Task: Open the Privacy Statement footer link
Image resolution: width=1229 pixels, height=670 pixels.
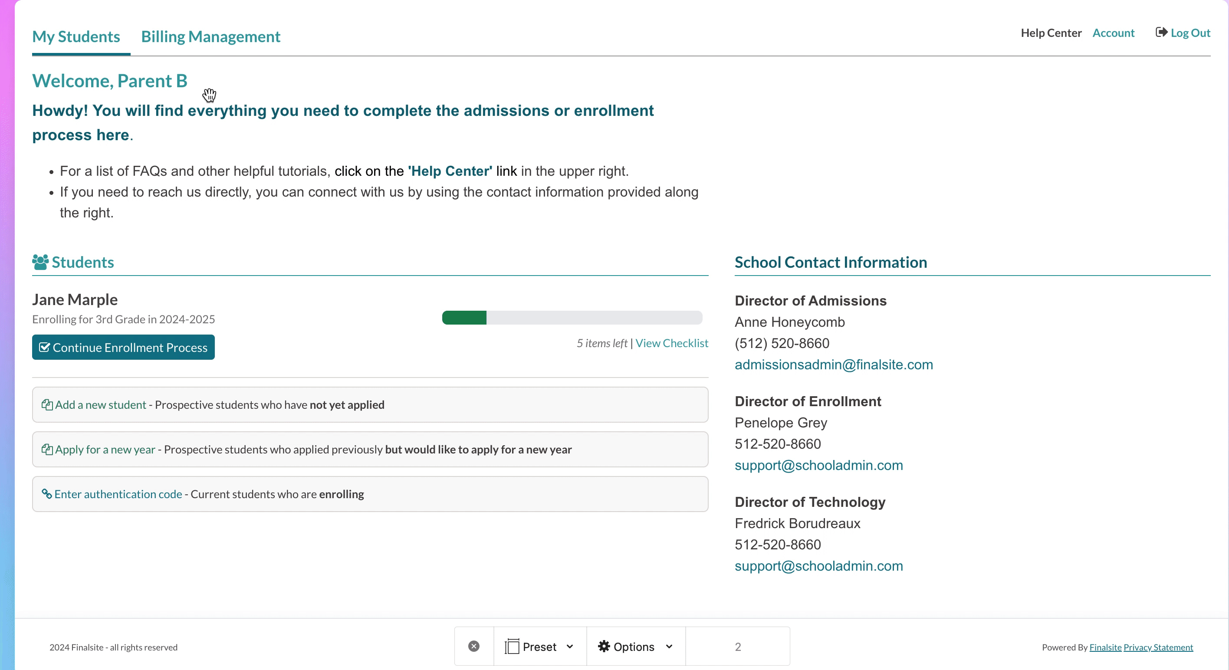Action: [x=1158, y=647]
